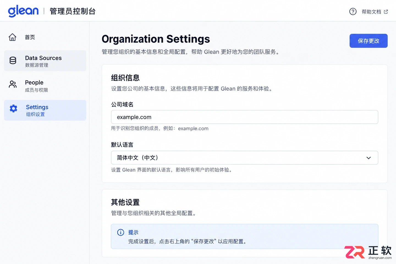
Task: Focus the 公司域名 input field
Action: tap(244, 117)
